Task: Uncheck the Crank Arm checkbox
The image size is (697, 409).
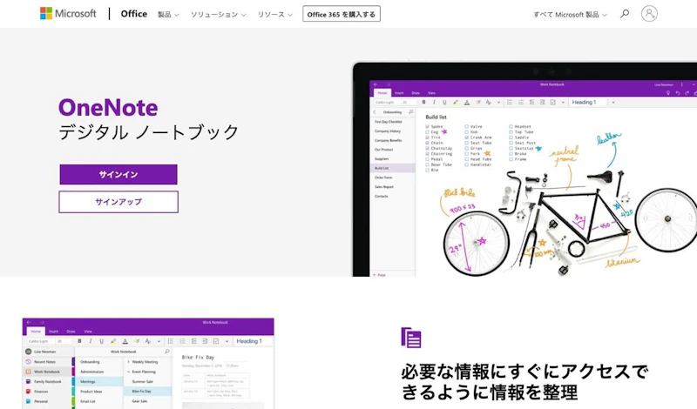Action: point(467,137)
